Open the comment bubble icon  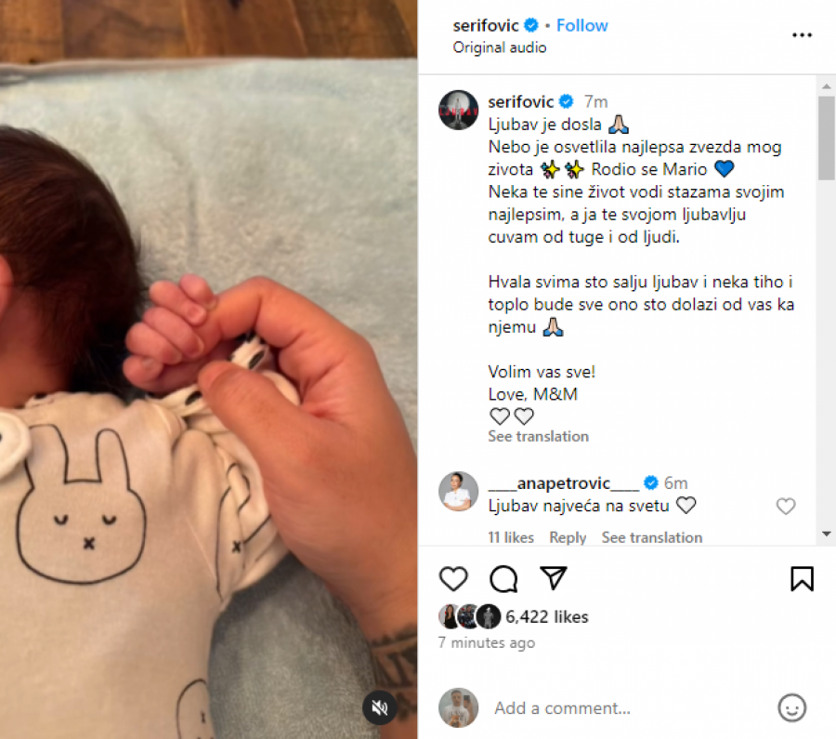(x=503, y=579)
